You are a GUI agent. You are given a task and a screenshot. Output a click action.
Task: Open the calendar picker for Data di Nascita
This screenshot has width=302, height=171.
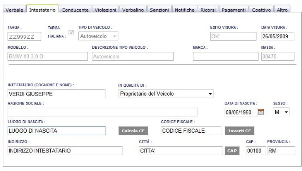(261, 112)
